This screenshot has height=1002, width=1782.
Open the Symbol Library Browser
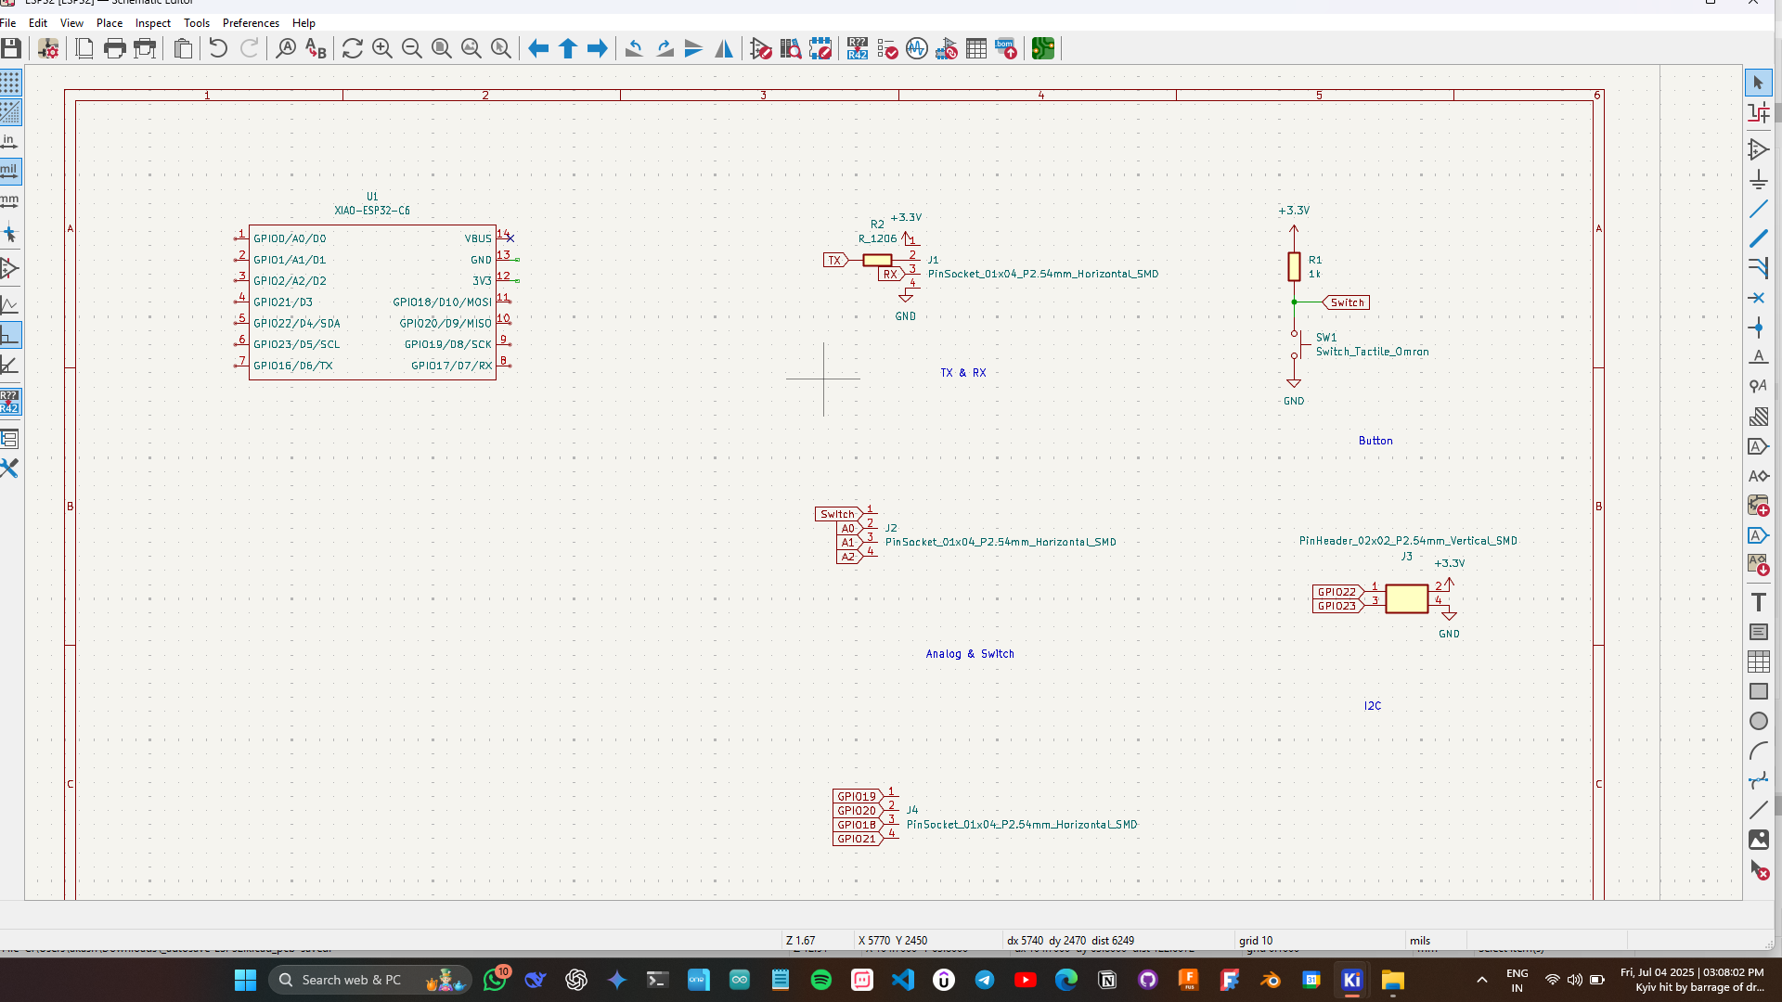pos(791,48)
